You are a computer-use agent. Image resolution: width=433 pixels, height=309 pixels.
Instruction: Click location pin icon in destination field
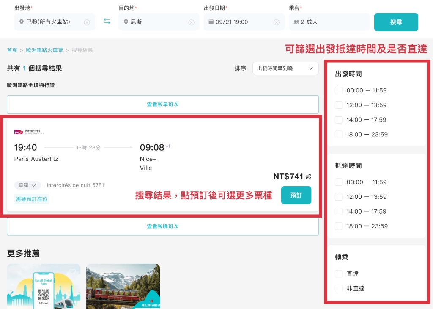coord(126,22)
